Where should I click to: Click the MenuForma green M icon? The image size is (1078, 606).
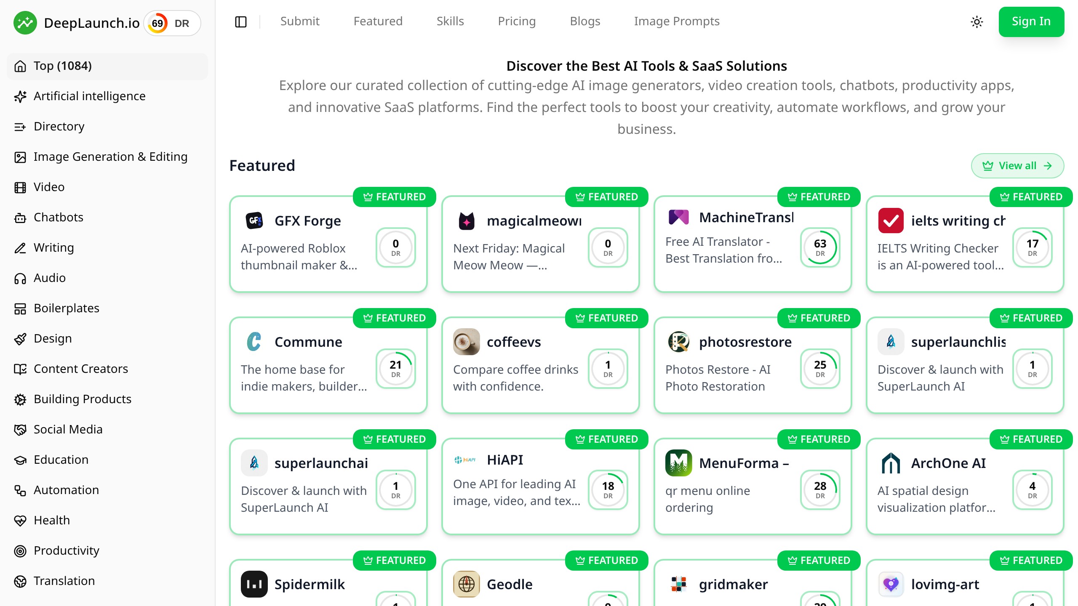(x=679, y=463)
